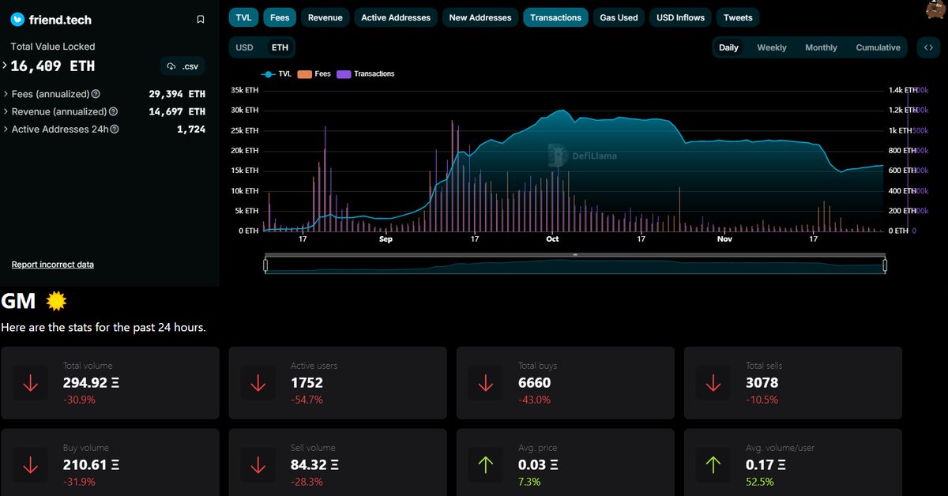Click the 1,724 active addresses value
948x496 pixels.
coord(191,130)
